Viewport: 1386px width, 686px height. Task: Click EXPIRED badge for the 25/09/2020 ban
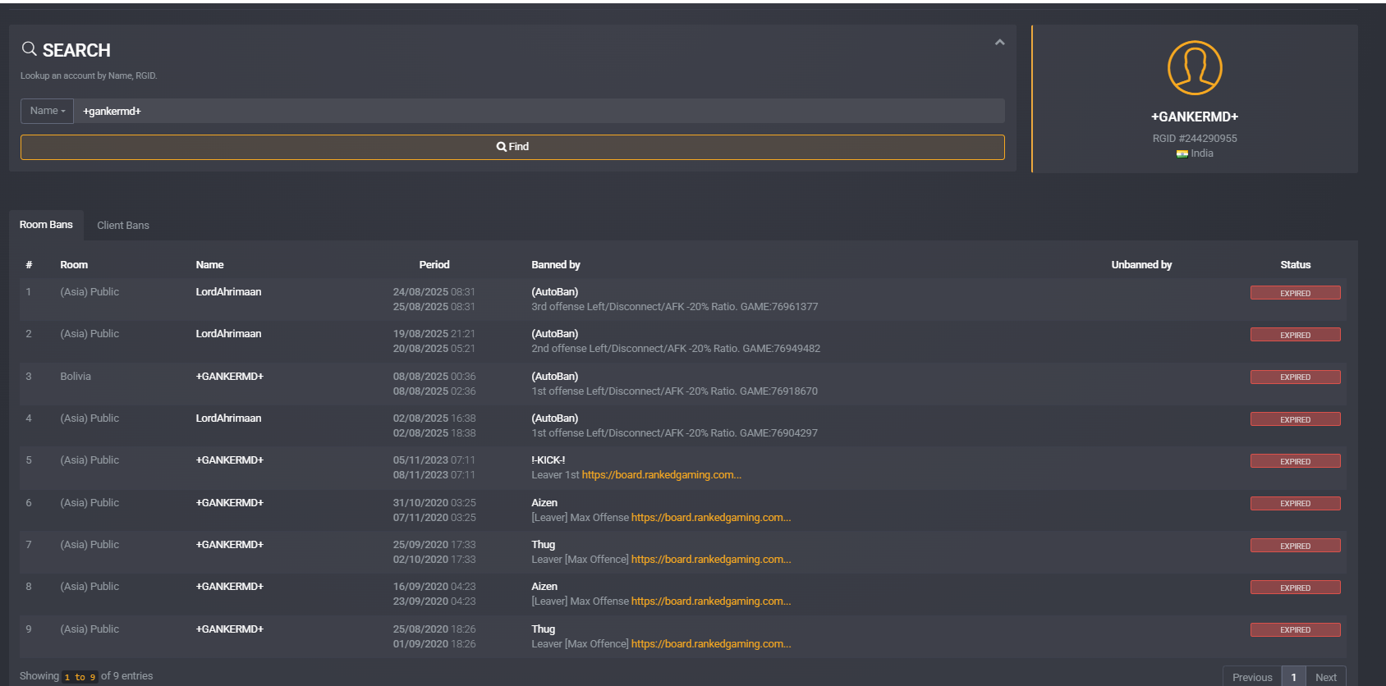click(1296, 546)
